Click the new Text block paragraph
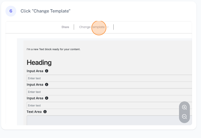Image resolution: width=201 pixels, height=138 pixels. 53,49
